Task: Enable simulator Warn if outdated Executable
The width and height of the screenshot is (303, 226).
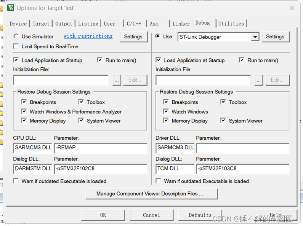Action: coord(16,181)
